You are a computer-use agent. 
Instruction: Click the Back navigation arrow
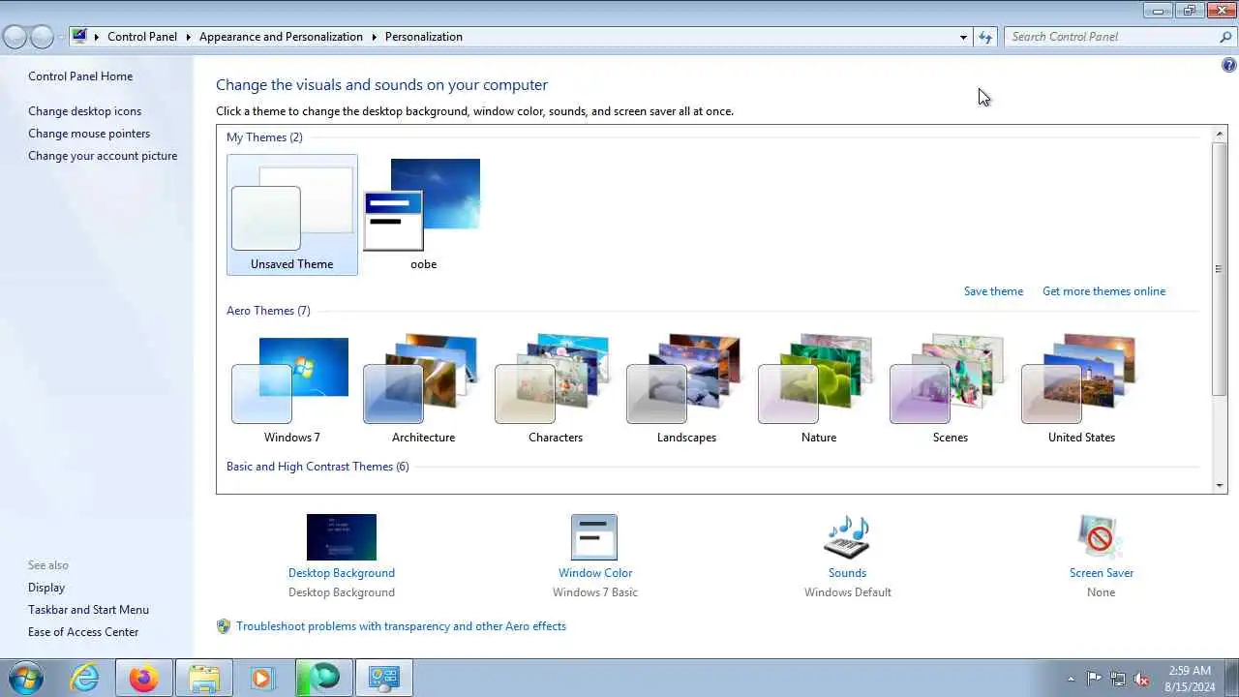click(15, 37)
